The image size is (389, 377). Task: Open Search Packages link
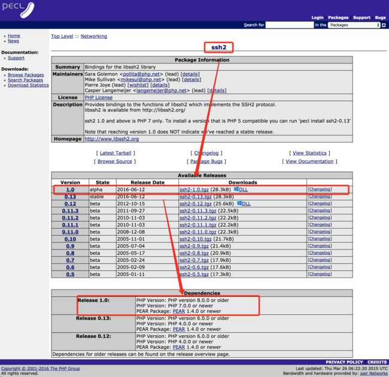[x=25, y=80]
